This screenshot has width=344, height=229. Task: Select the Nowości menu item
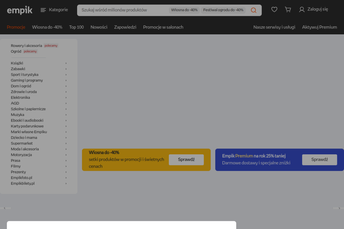pyautogui.click(x=99, y=27)
